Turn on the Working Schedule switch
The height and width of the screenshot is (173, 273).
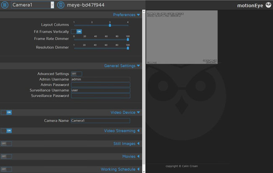pos(6,169)
